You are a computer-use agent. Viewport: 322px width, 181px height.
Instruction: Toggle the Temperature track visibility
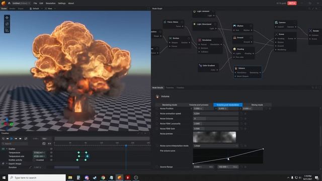pos(51,152)
